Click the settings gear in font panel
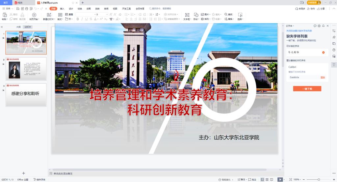Image resolution: width=337 pixels, height=182 pixels. (319, 26)
